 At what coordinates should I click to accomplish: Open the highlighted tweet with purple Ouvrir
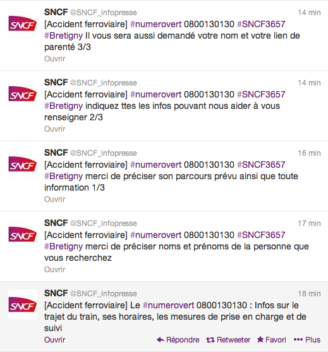click(54, 340)
